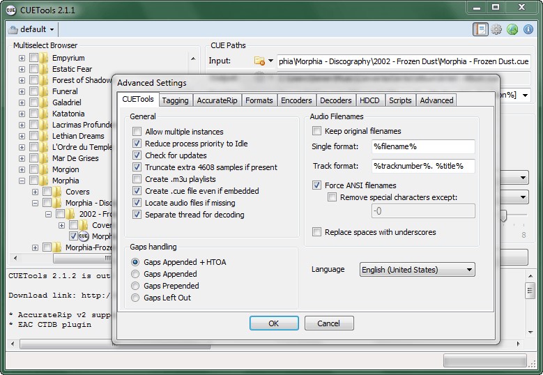Open the Language dropdown
Screen dimensions: 543x375
(417, 270)
